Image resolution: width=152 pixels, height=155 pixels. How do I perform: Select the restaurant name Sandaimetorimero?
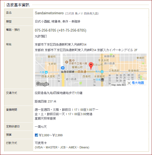[x=49, y=13]
